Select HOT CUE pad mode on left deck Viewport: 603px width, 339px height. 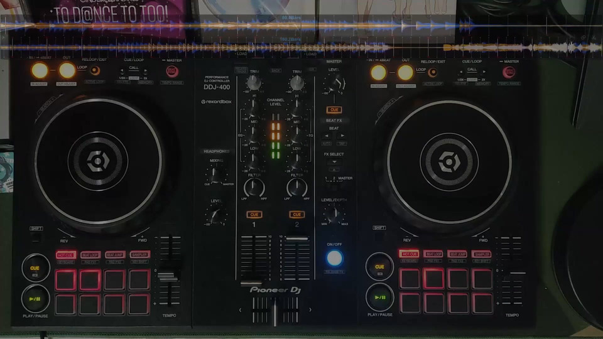pyautogui.click(x=66, y=255)
